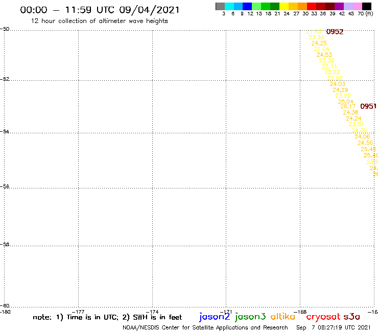This screenshot has width=378, height=332.
Task: Pick the lavender legend swatch
Action: point(348,6)
